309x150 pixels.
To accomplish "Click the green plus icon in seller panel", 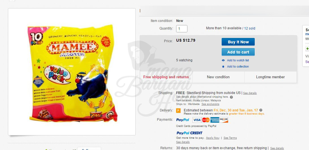I will (x=307, y=48).
